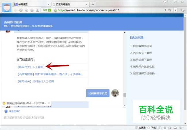Click the status bar trash bin icon
Screen dimensions: 187x130
tap(165, 128)
